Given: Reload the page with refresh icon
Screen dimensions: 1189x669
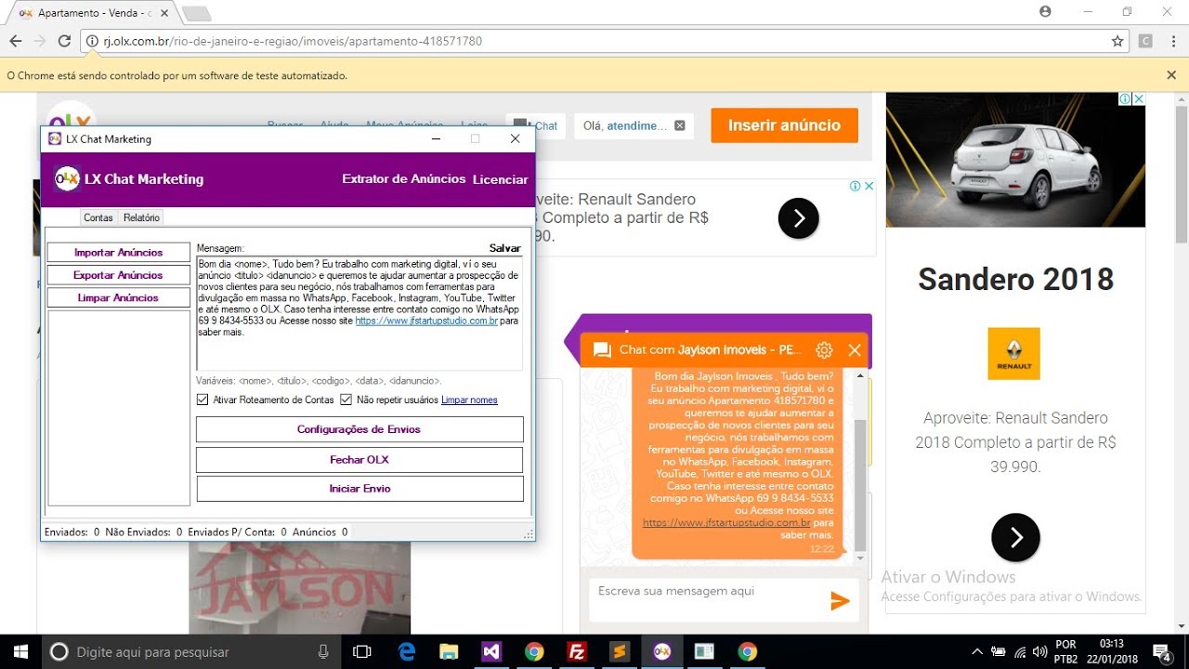Looking at the screenshot, I should 64,41.
